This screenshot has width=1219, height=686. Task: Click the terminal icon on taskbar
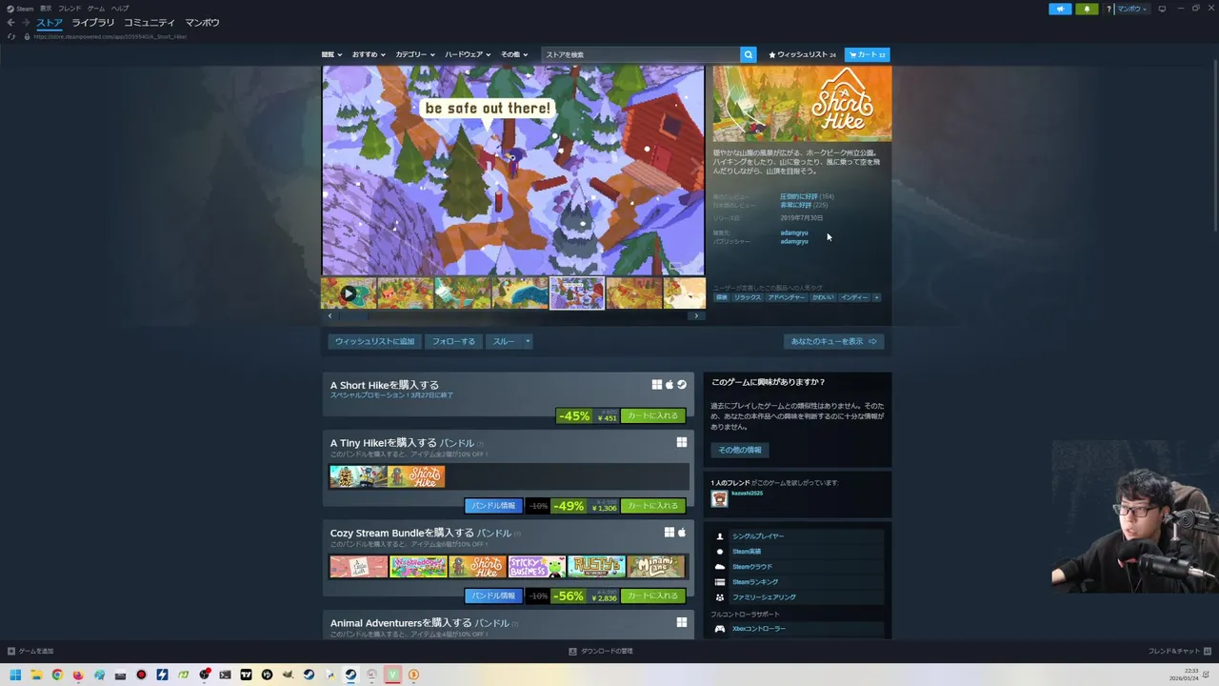point(225,675)
